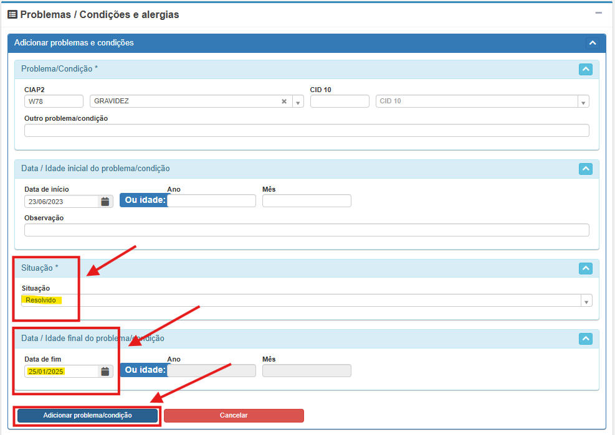Click the Observação text field
The width and height of the screenshot is (615, 435).
pos(307,230)
